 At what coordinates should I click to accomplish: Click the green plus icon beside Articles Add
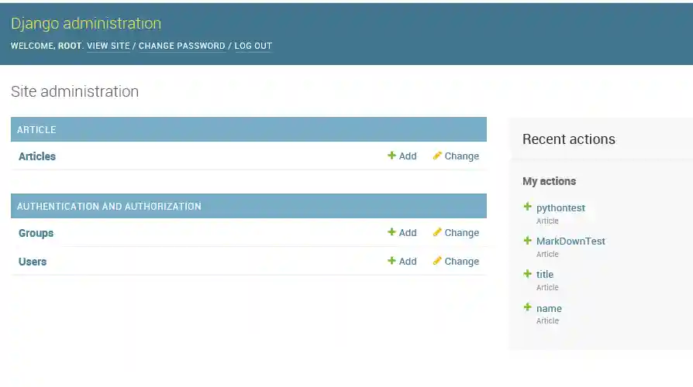pyautogui.click(x=391, y=156)
